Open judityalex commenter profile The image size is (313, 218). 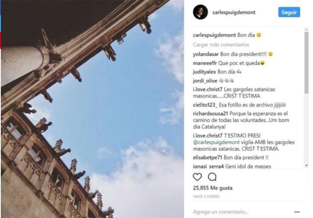204,72
